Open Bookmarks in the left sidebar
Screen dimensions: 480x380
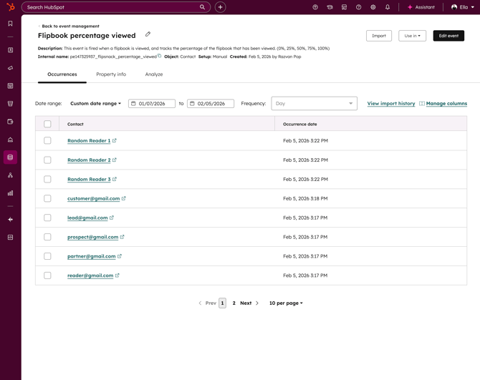pyautogui.click(x=10, y=24)
